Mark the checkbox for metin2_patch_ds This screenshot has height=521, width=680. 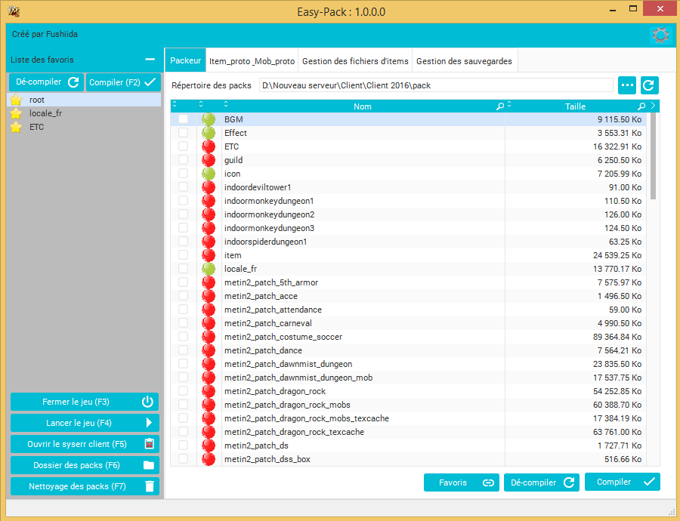click(183, 445)
